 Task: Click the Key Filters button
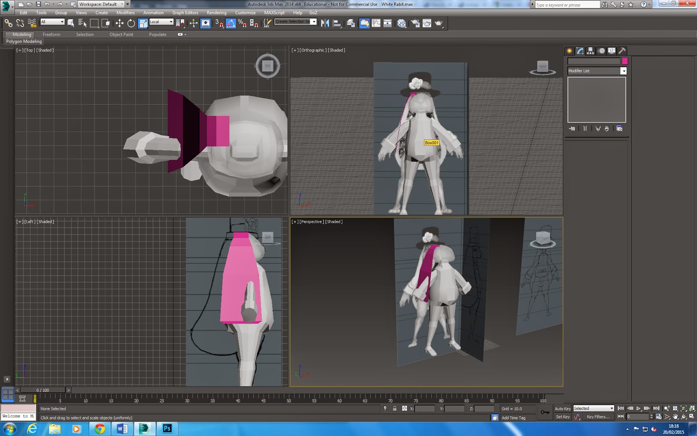tap(598, 417)
